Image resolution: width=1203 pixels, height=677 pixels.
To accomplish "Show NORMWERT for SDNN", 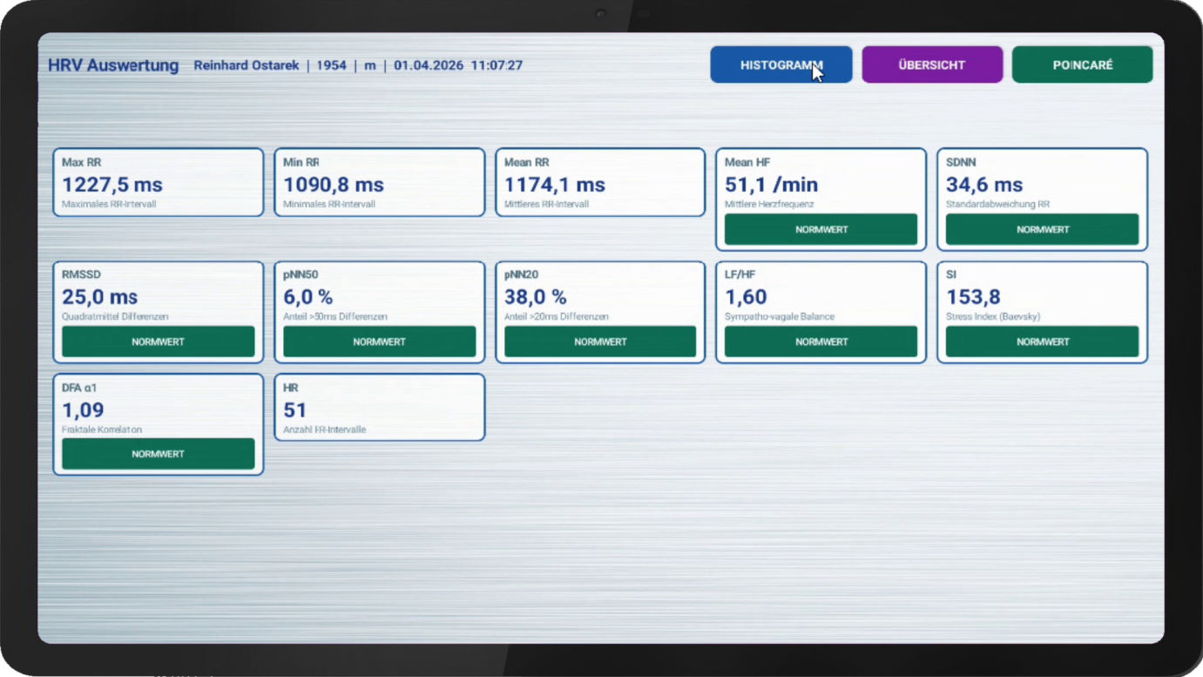I will click(1042, 229).
